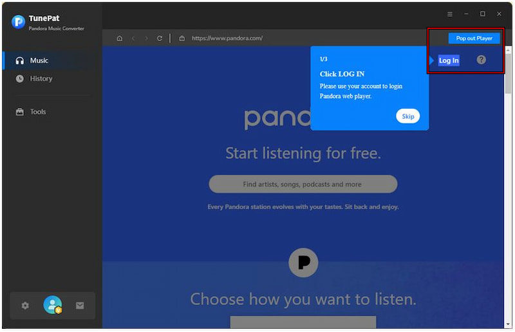The height and width of the screenshot is (332, 515).
Task: Go to home page via house icon
Action: point(120,39)
